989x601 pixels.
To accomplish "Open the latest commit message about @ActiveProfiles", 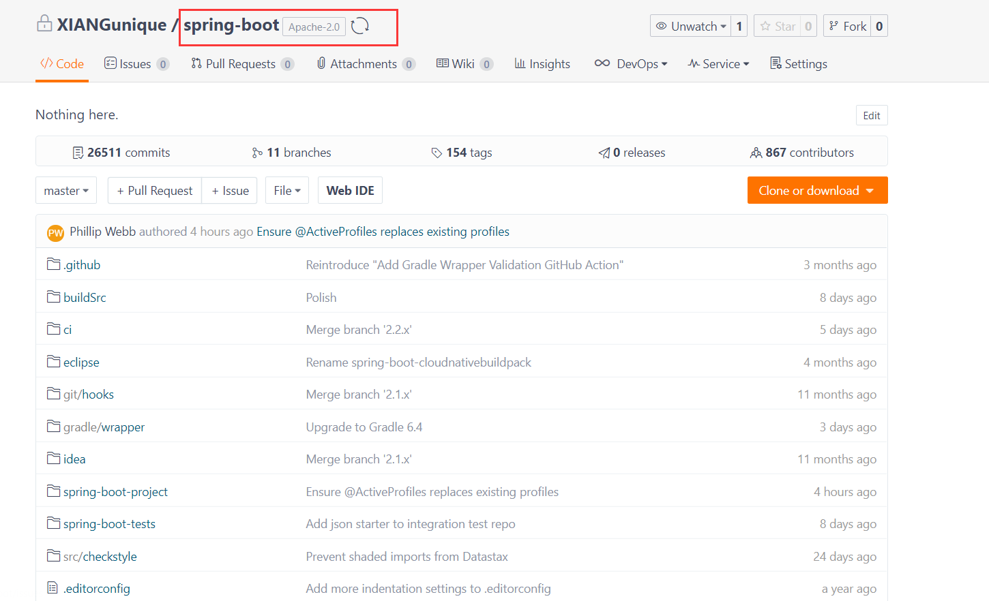I will point(383,232).
